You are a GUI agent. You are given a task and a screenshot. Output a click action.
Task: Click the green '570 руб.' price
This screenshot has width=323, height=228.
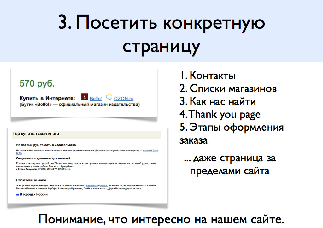(37, 83)
